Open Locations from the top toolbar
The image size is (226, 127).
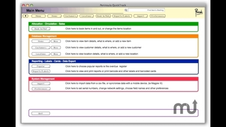tap(87, 16)
